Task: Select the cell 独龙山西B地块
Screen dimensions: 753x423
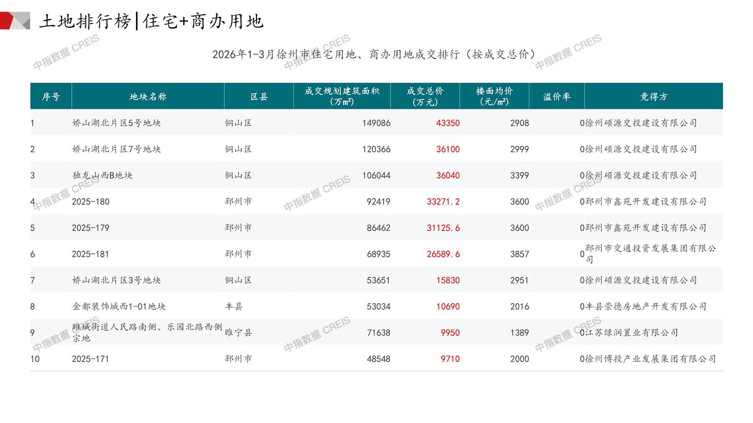Action: pyautogui.click(x=103, y=175)
